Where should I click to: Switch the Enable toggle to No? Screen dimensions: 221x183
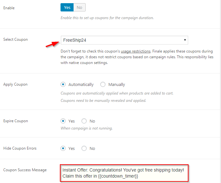tap(80, 7)
